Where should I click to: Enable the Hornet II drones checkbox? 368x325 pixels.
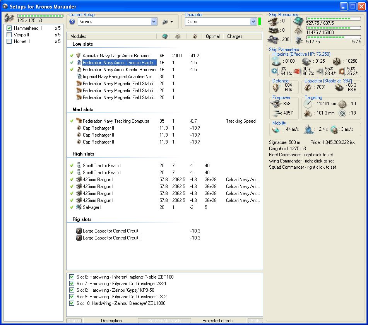(x=9, y=41)
